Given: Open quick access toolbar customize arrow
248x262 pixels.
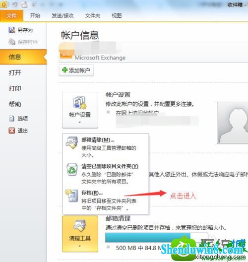Looking at the screenshot, I should [x=33, y=5].
